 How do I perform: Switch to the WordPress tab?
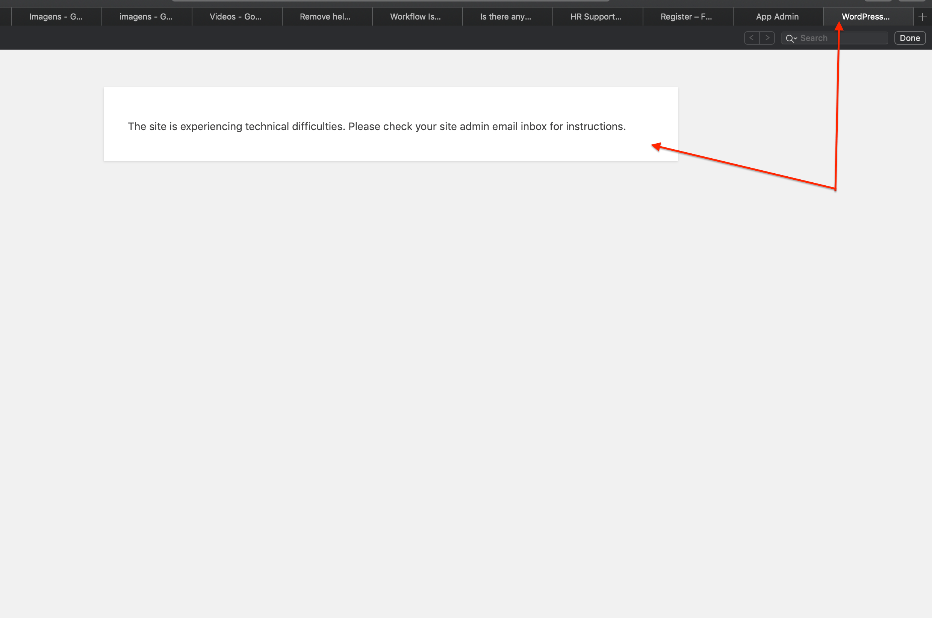pos(865,17)
